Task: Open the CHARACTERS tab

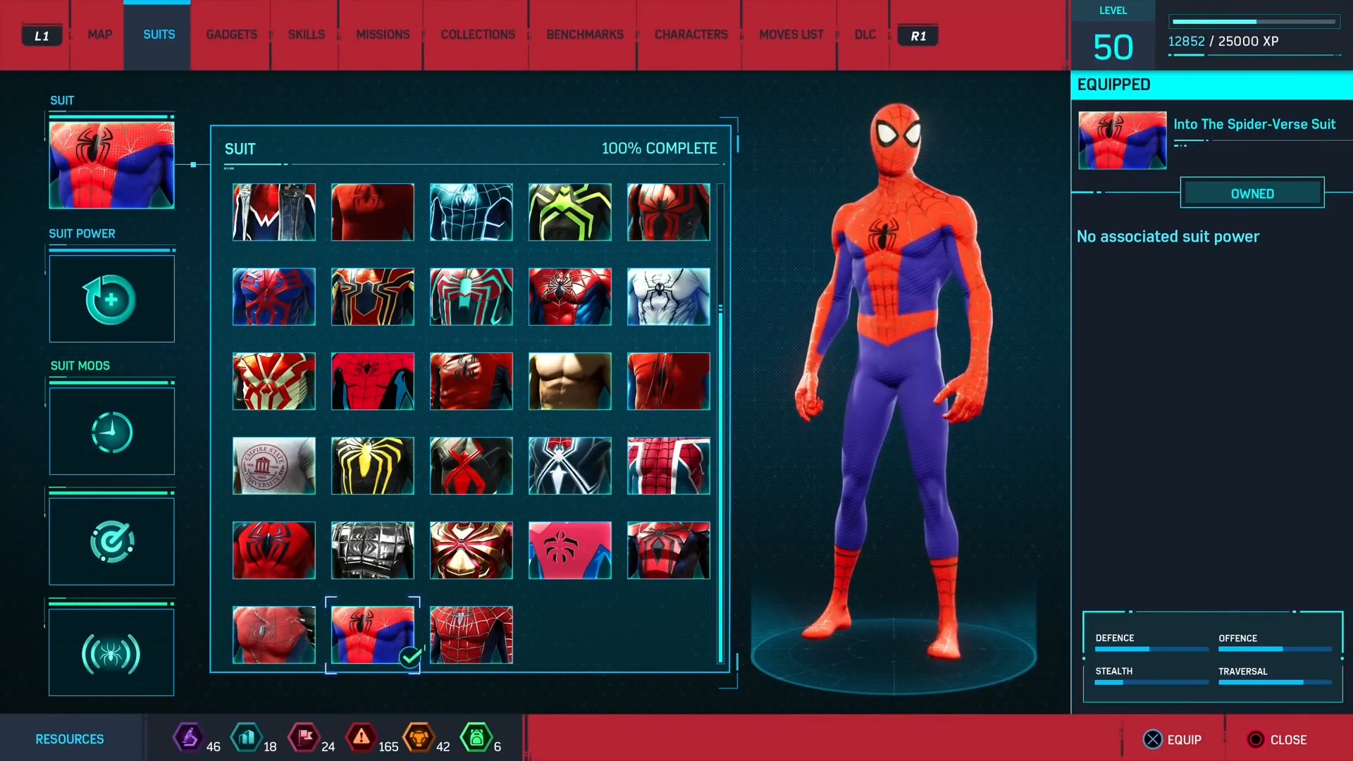Action: tap(691, 35)
